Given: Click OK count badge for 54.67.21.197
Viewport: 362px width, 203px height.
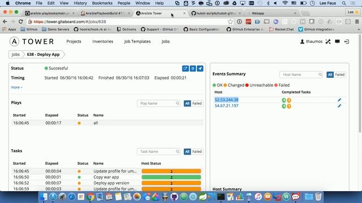Looking at the screenshot, I should pyautogui.click(x=284, y=106).
